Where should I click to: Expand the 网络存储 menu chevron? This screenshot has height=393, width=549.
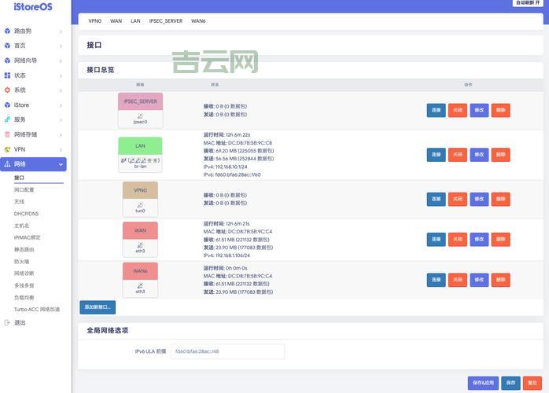point(61,135)
